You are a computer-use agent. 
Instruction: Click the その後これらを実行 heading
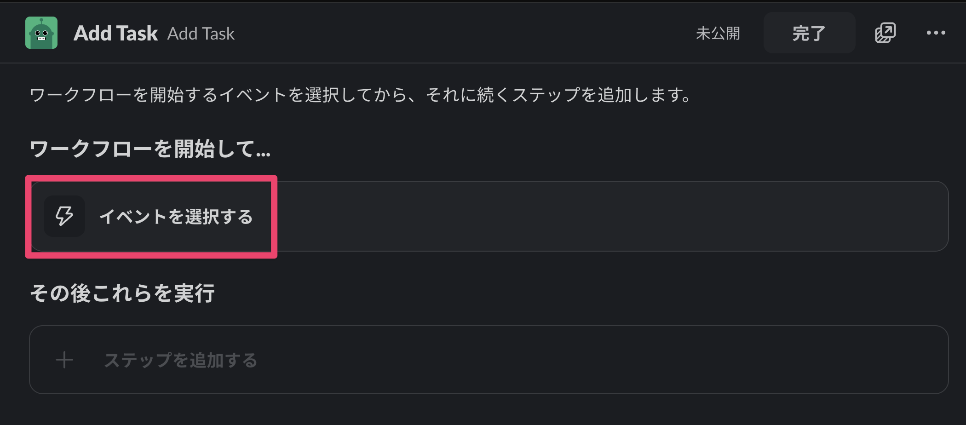122,293
